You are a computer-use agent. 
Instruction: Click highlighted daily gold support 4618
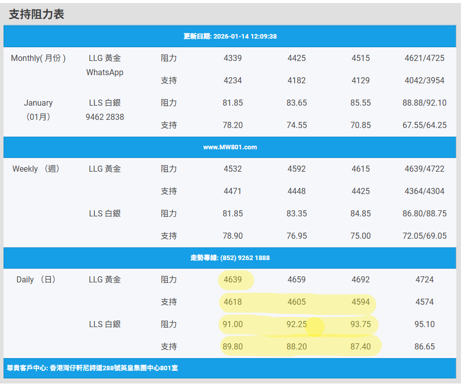click(x=233, y=302)
